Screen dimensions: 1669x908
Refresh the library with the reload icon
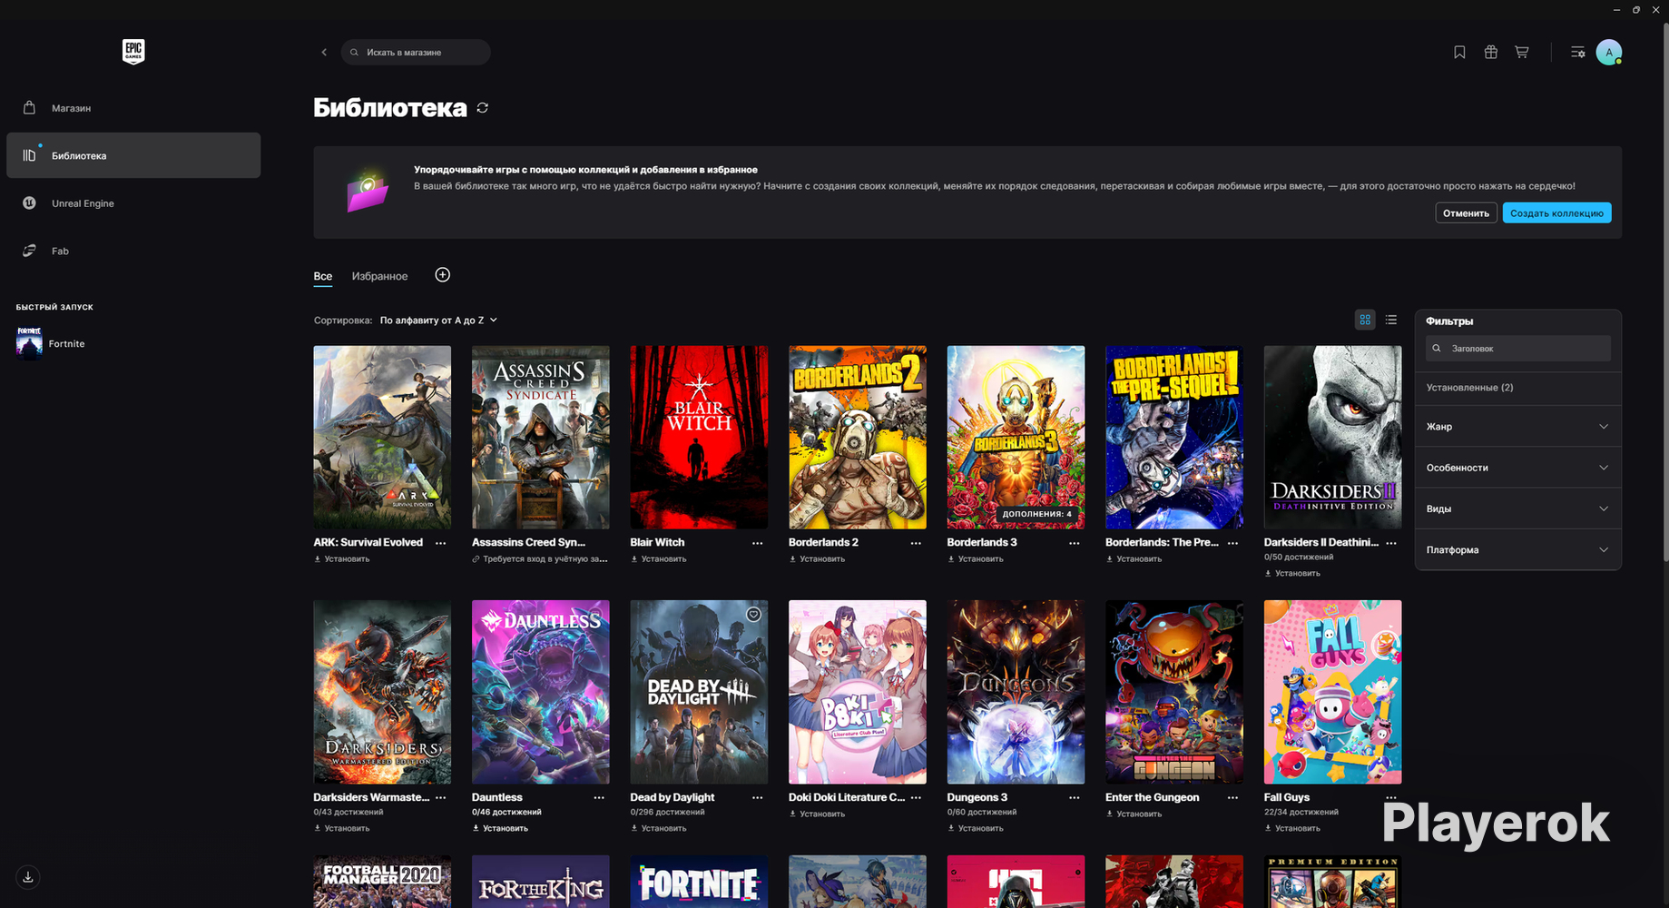click(x=483, y=108)
